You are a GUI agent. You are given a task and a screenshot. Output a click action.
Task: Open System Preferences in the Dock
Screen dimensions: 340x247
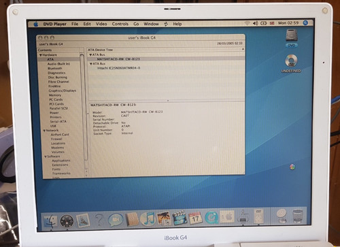[227, 217]
